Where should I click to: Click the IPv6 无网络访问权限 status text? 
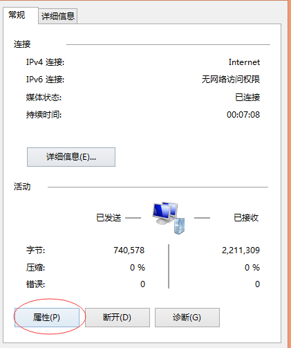[231, 80]
